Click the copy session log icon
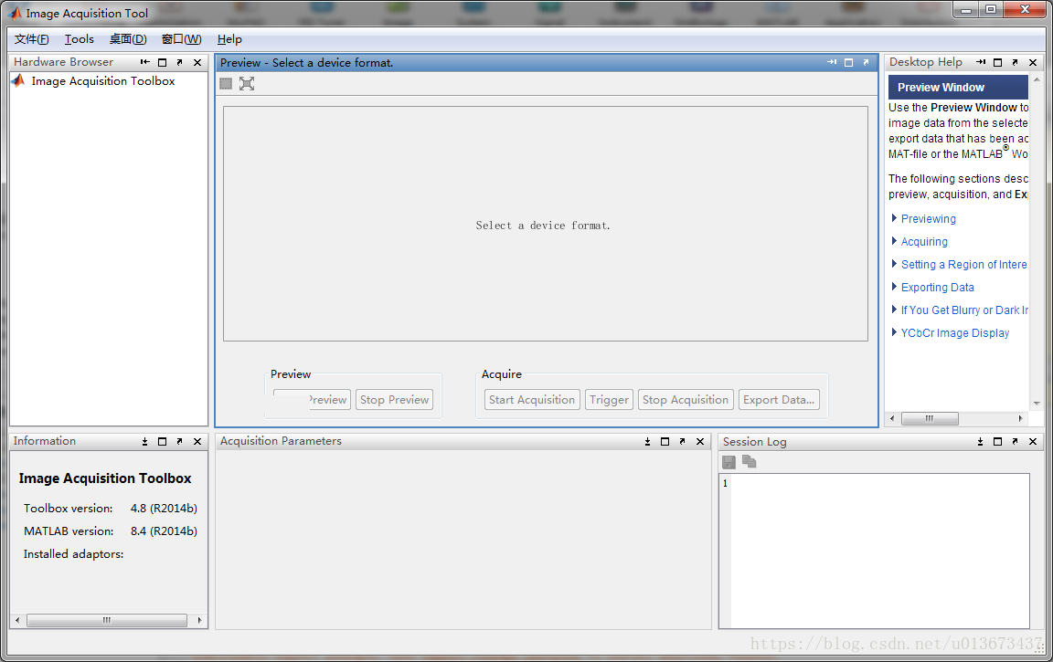 [x=750, y=462]
